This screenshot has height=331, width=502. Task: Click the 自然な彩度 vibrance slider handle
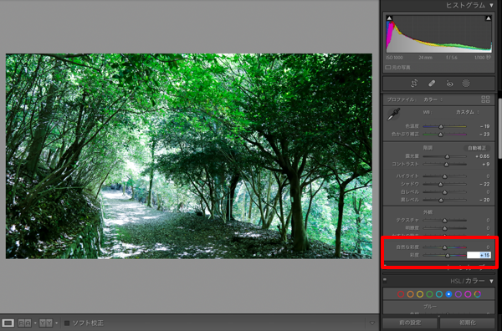[445, 247]
